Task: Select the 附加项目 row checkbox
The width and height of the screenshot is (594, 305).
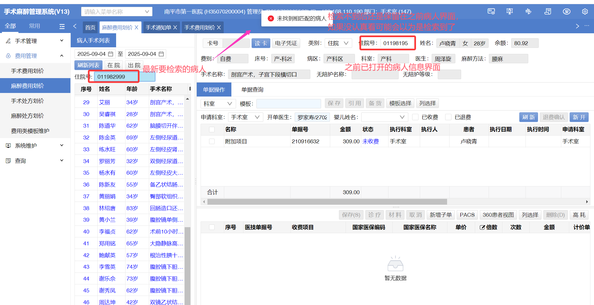Action: click(x=212, y=141)
